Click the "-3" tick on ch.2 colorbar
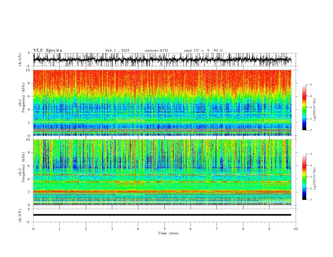 click(310, 154)
